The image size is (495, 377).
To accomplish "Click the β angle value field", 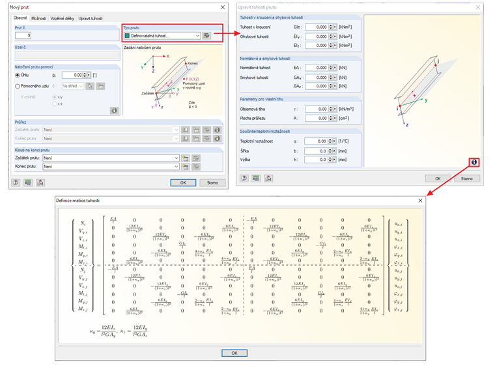I will point(72,75).
